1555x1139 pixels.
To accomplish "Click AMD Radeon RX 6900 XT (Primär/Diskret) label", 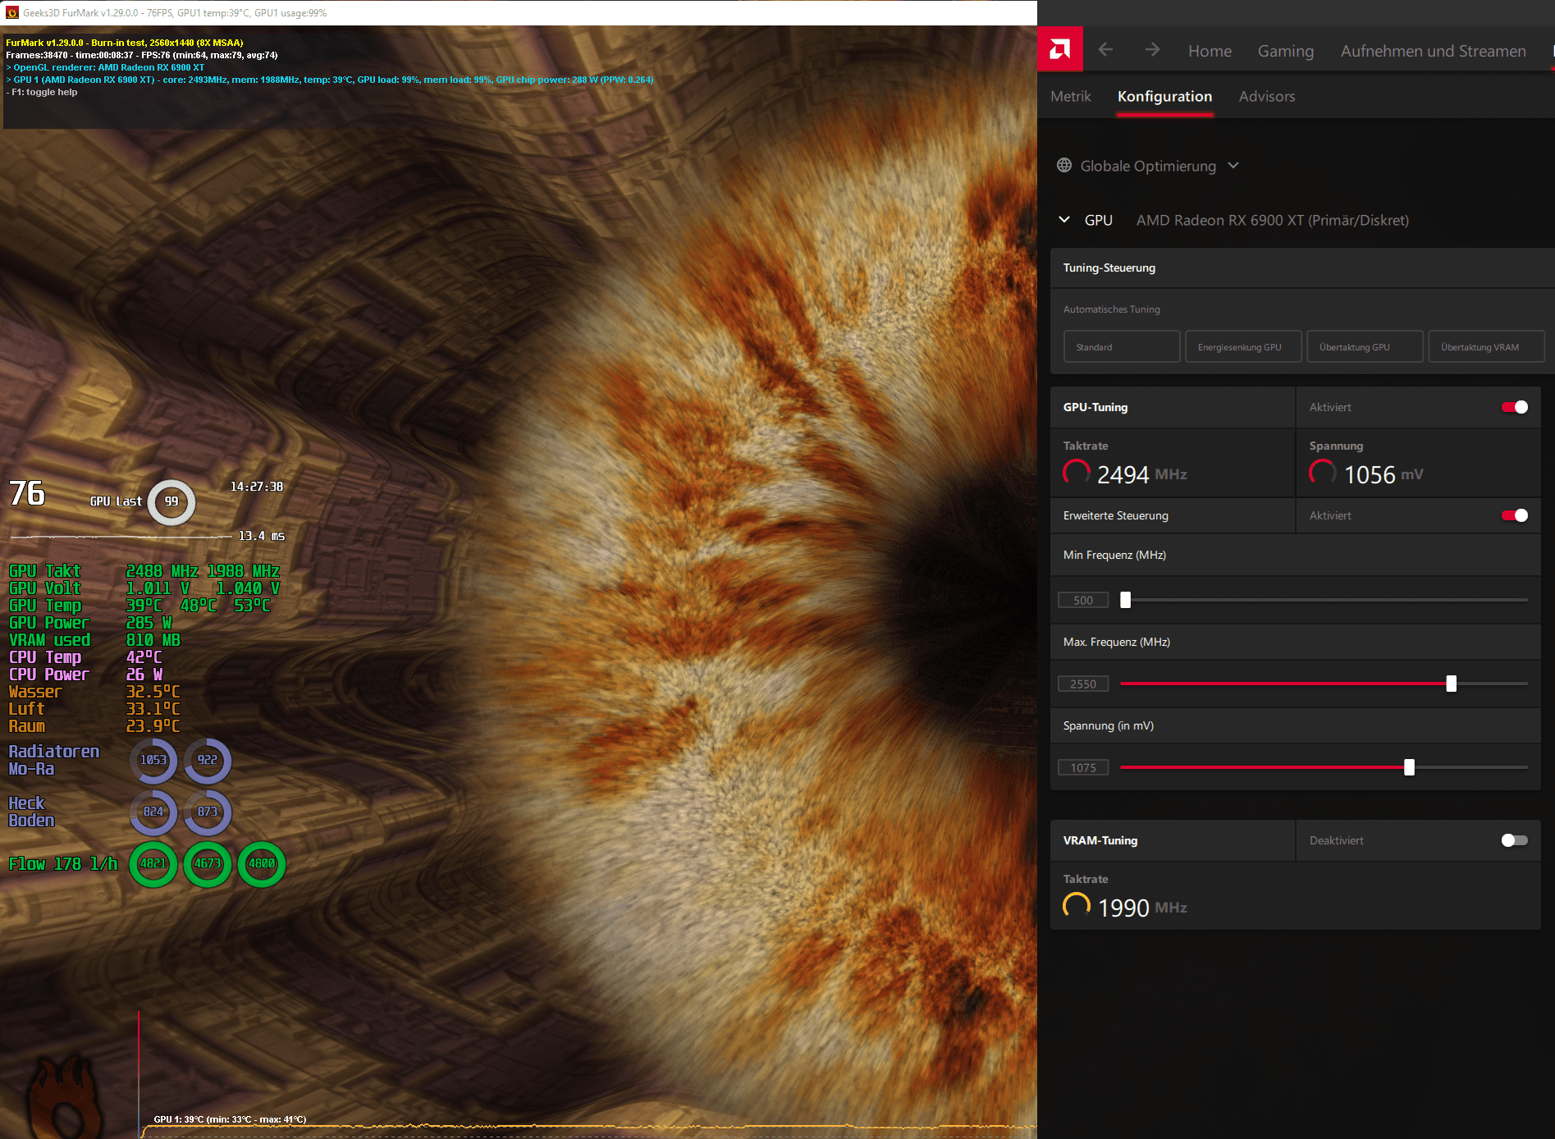I will 1272,220.
